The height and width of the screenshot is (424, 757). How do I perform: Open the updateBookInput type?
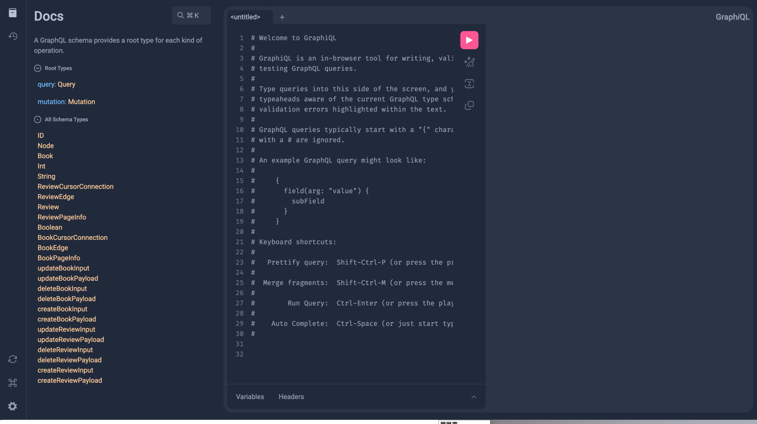pyautogui.click(x=63, y=268)
